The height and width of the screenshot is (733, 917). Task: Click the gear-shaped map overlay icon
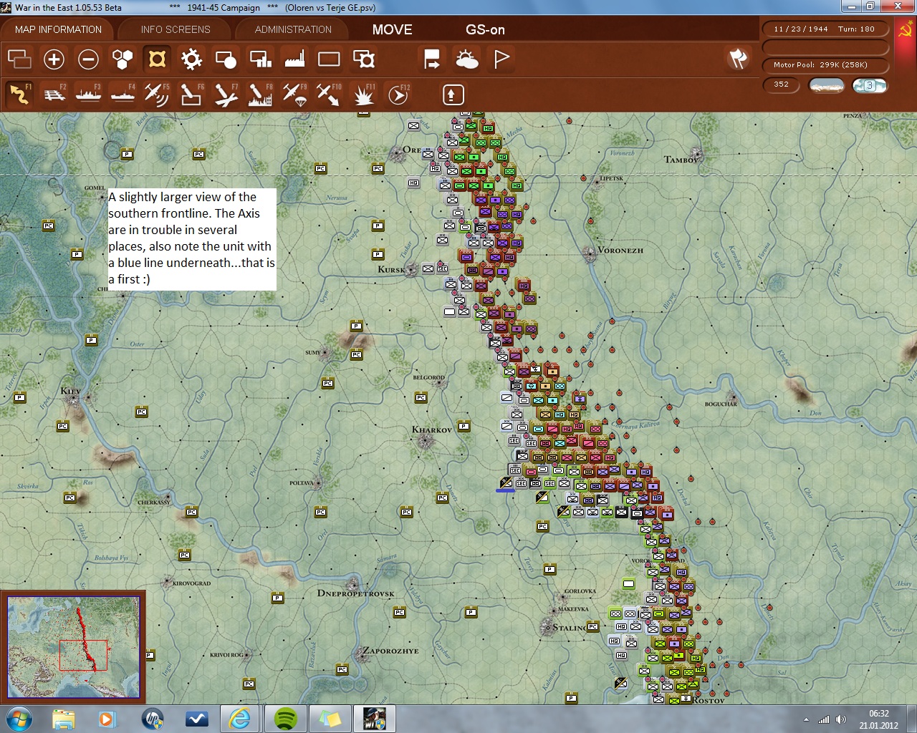pos(191,59)
